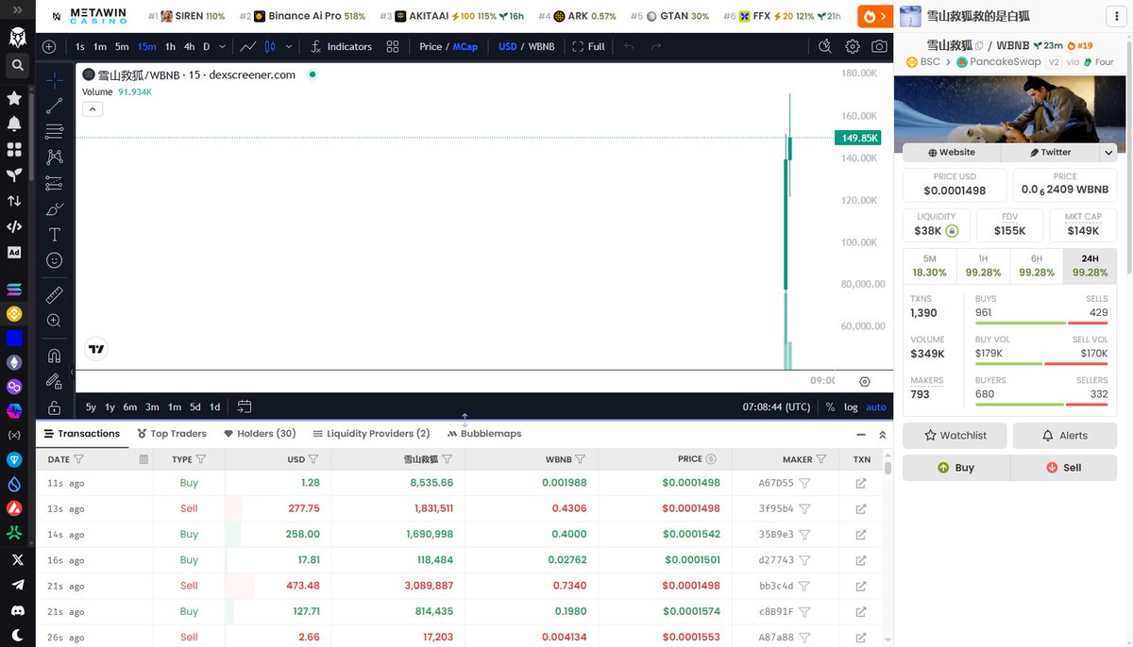Toggle dark mode moon icon

pos(16,636)
